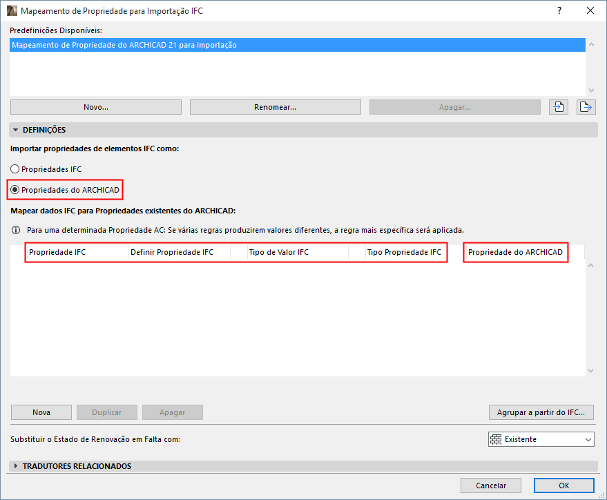This screenshot has width=607, height=500.
Task: Click the Apagar rule button
Action: point(172,412)
